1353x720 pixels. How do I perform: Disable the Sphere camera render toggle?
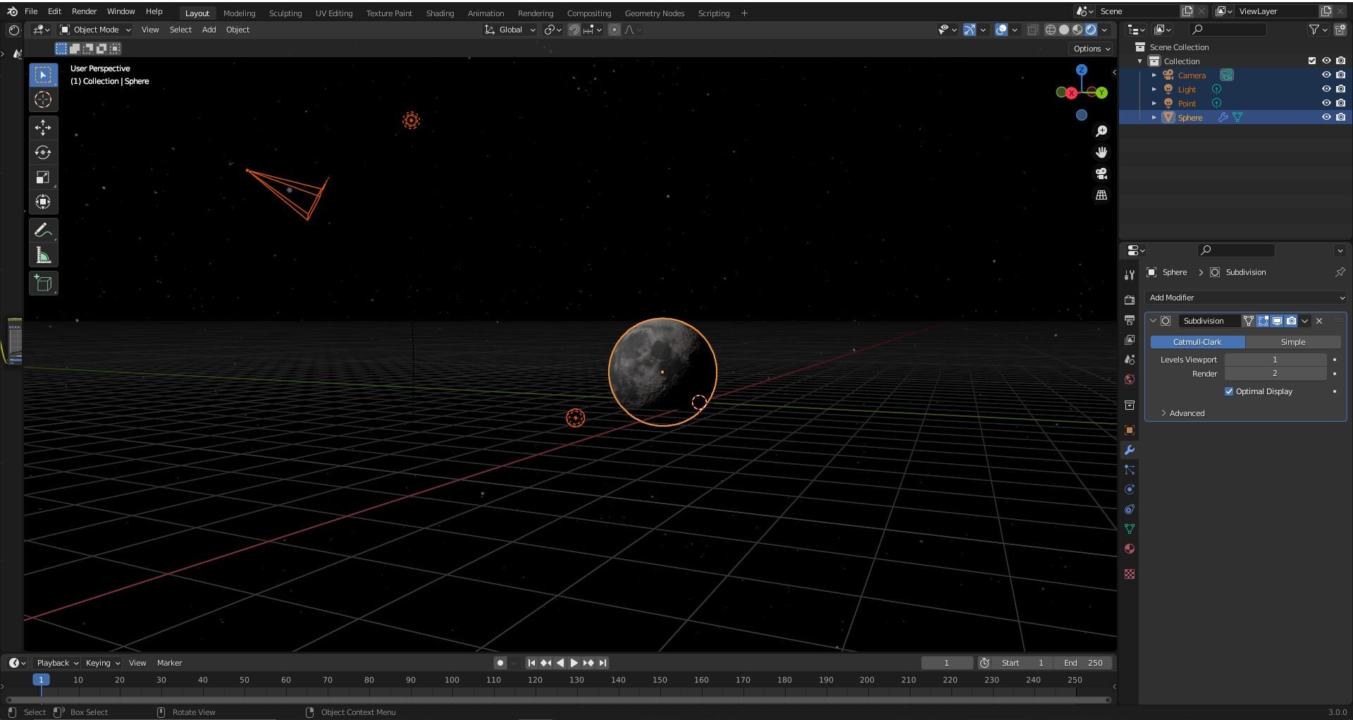(x=1341, y=117)
